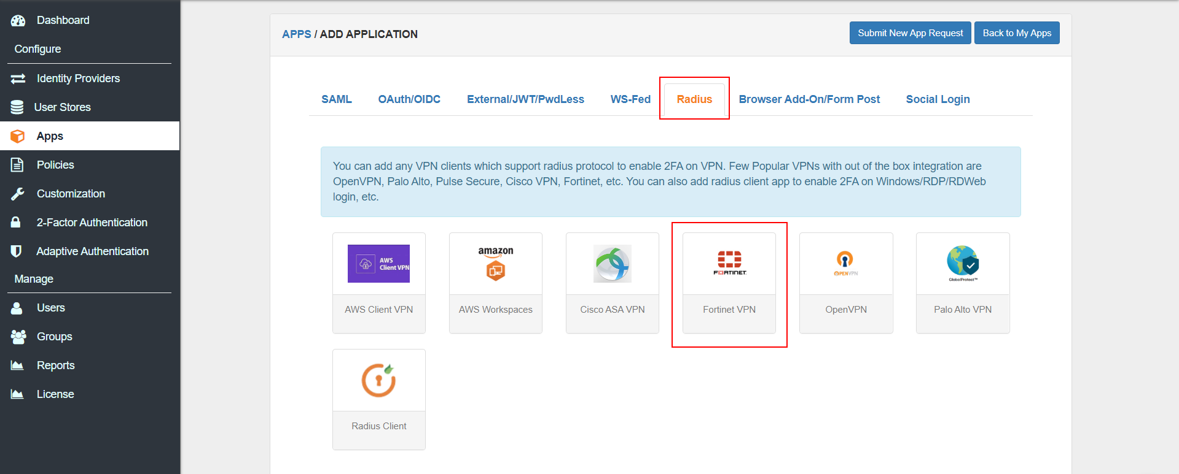Click the orange Apps cube icon
Viewport: 1179px width, 474px height.
pos(18,136)
